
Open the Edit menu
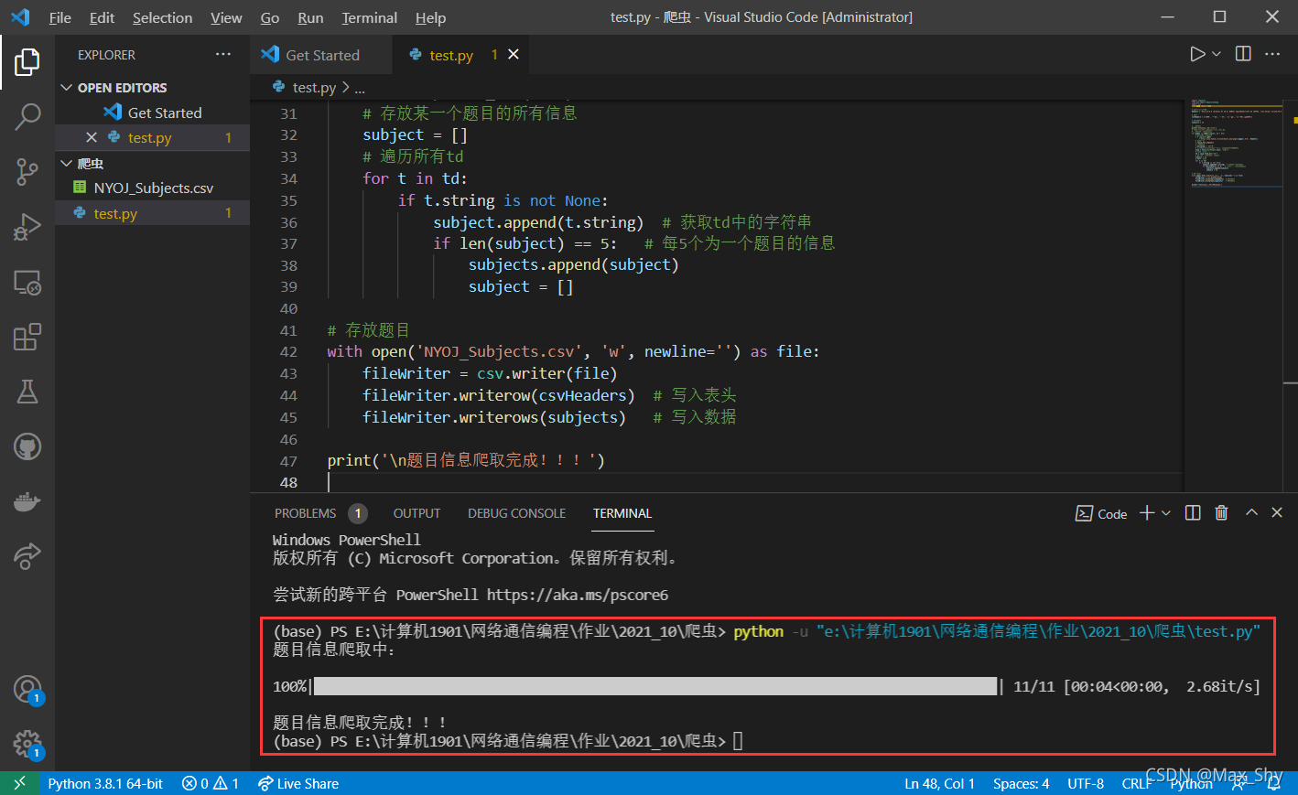pyautogui.click(x=103, y=17)
